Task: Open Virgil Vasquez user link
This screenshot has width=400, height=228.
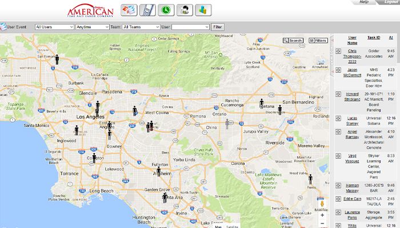Action: (352, 158)
